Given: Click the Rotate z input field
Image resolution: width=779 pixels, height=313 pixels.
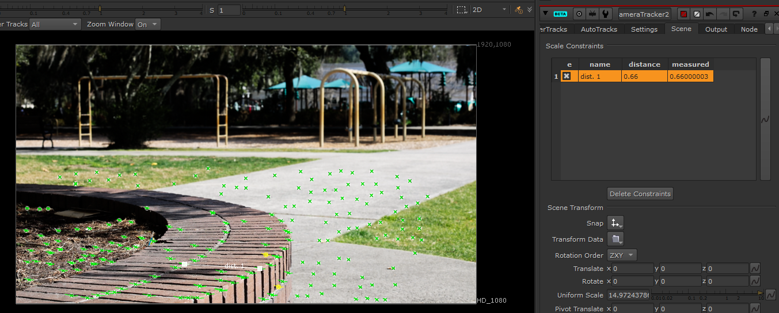Looking at the screenshot, I should [x=727, y=281].
